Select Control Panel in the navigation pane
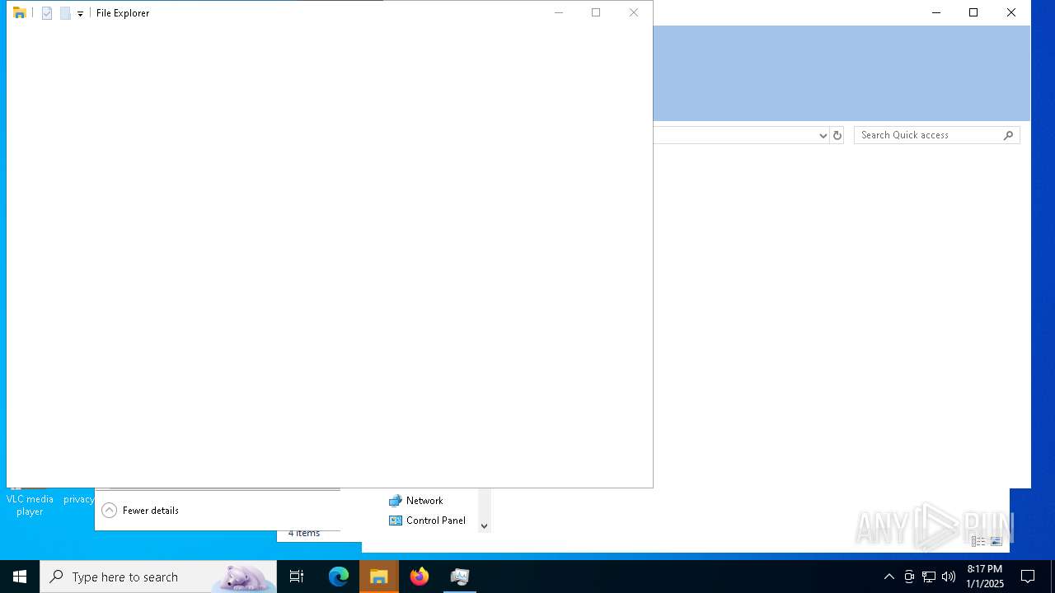1055x593 pixels. click(428, 521)
